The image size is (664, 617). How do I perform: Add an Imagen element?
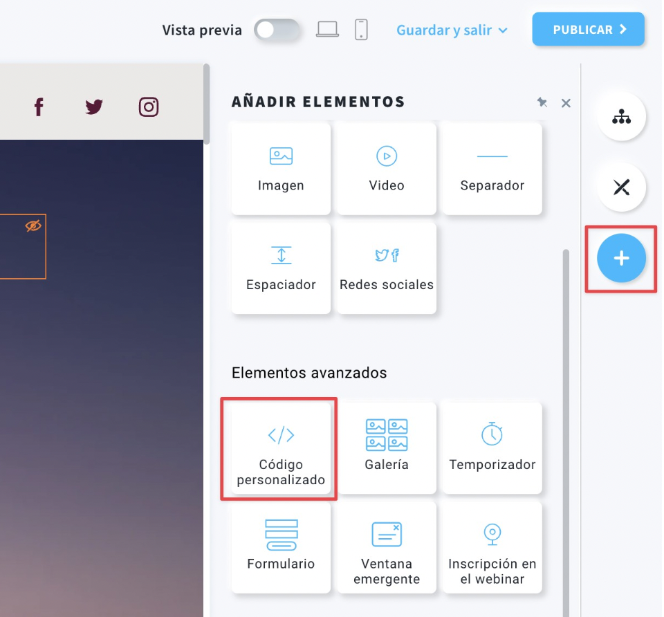point(281,169)
